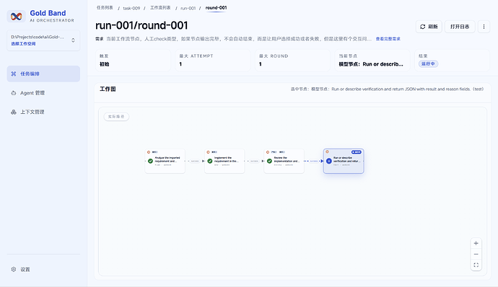Click the 任务编排 sidebar icon
This screenshot has height=287, width=498.
coord(14,74)
